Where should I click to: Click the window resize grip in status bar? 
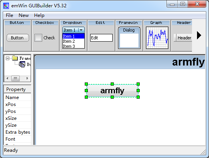(203, 152)
